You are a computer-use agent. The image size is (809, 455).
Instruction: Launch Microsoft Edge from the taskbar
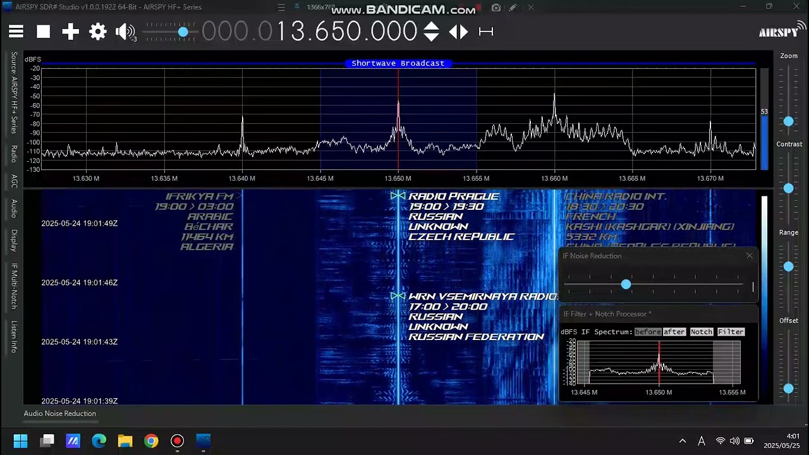tap(99, 440)
